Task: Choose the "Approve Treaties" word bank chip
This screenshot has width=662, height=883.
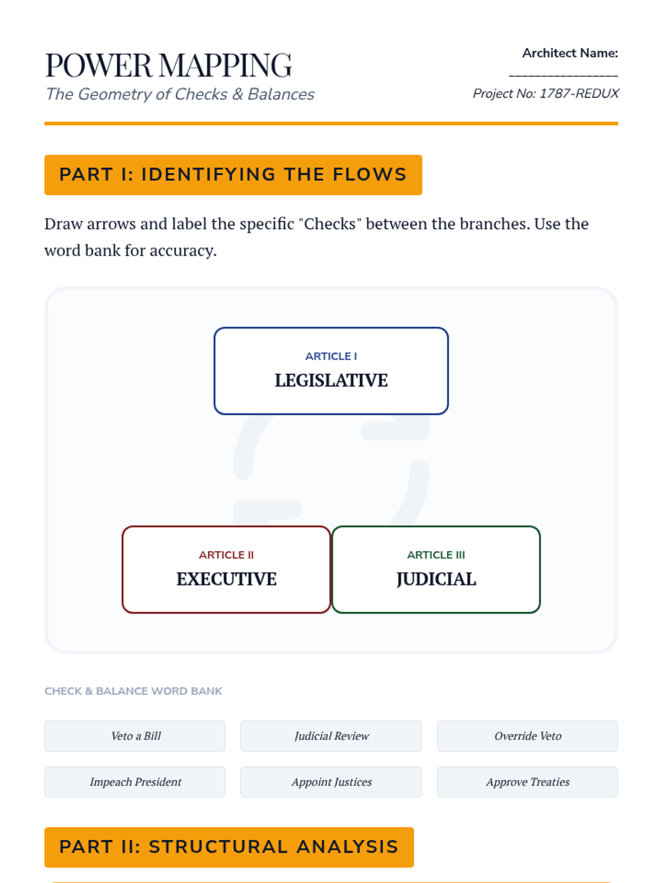Action: 527,781
